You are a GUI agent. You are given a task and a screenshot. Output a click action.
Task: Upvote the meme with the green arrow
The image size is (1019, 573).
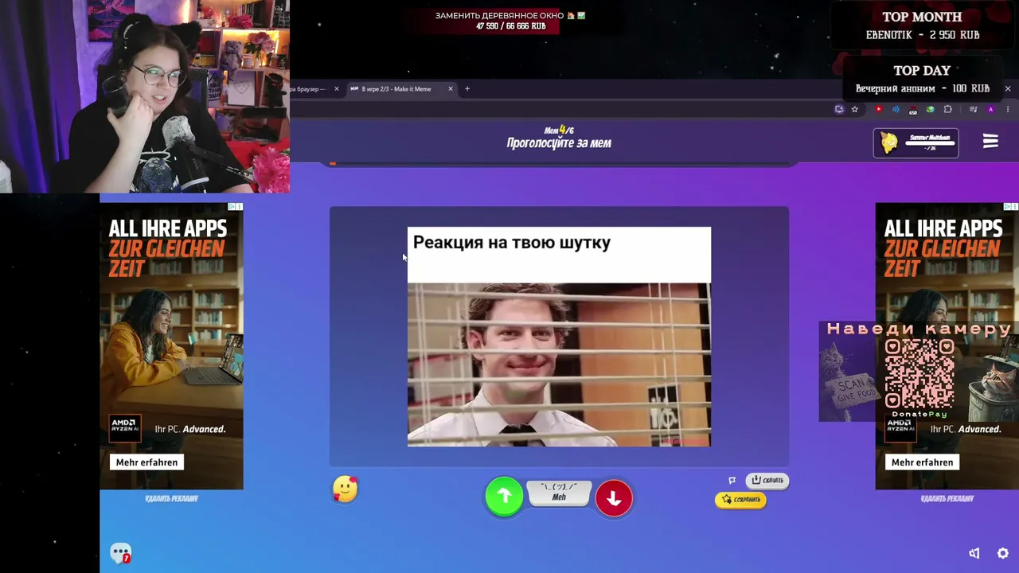pyautogui.click(x=504, y=497)
